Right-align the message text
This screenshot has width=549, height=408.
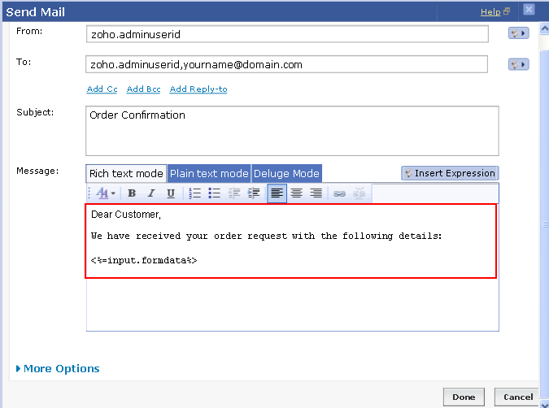(316, 193)
